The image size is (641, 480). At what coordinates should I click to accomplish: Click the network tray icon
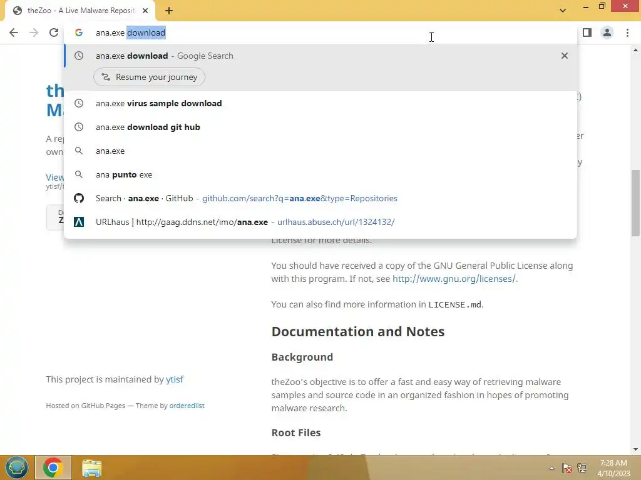tap(582, 468)
